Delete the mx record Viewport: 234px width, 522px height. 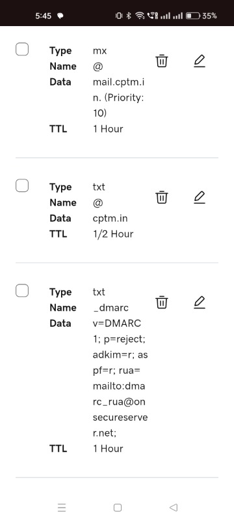point(162,61)
